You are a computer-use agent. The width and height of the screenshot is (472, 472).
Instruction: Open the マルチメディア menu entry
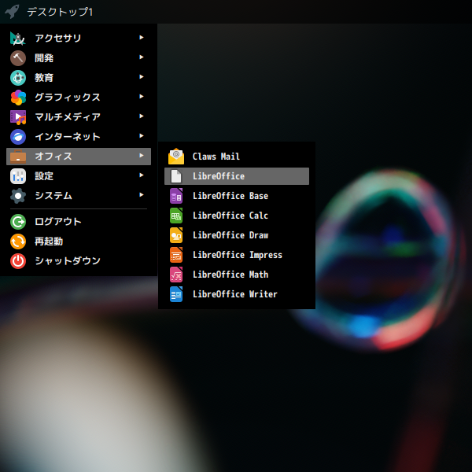click(x=79, y=116)
